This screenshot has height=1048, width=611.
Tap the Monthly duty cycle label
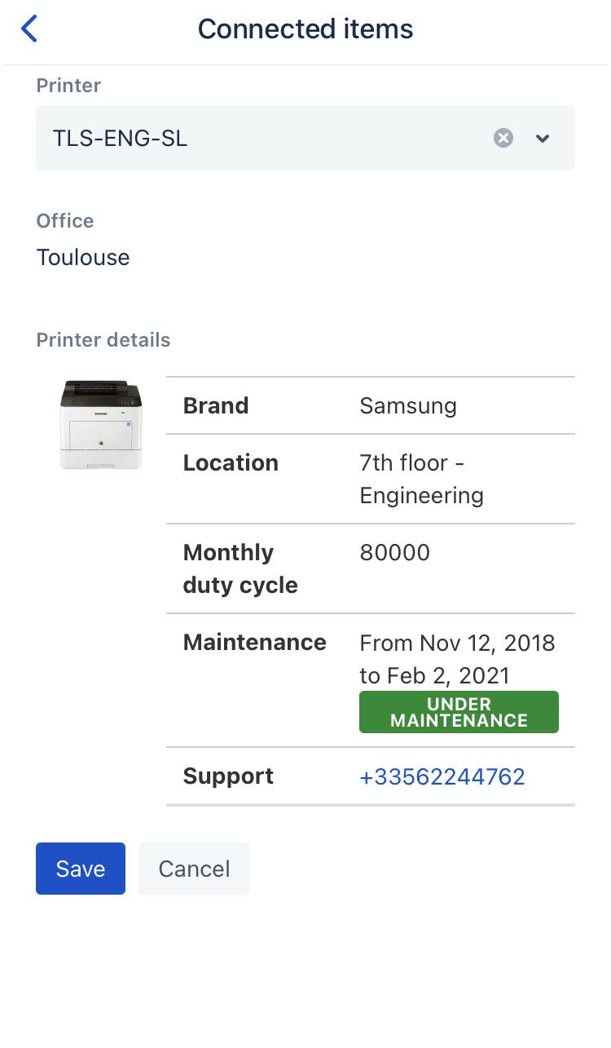tap(240, 568)
